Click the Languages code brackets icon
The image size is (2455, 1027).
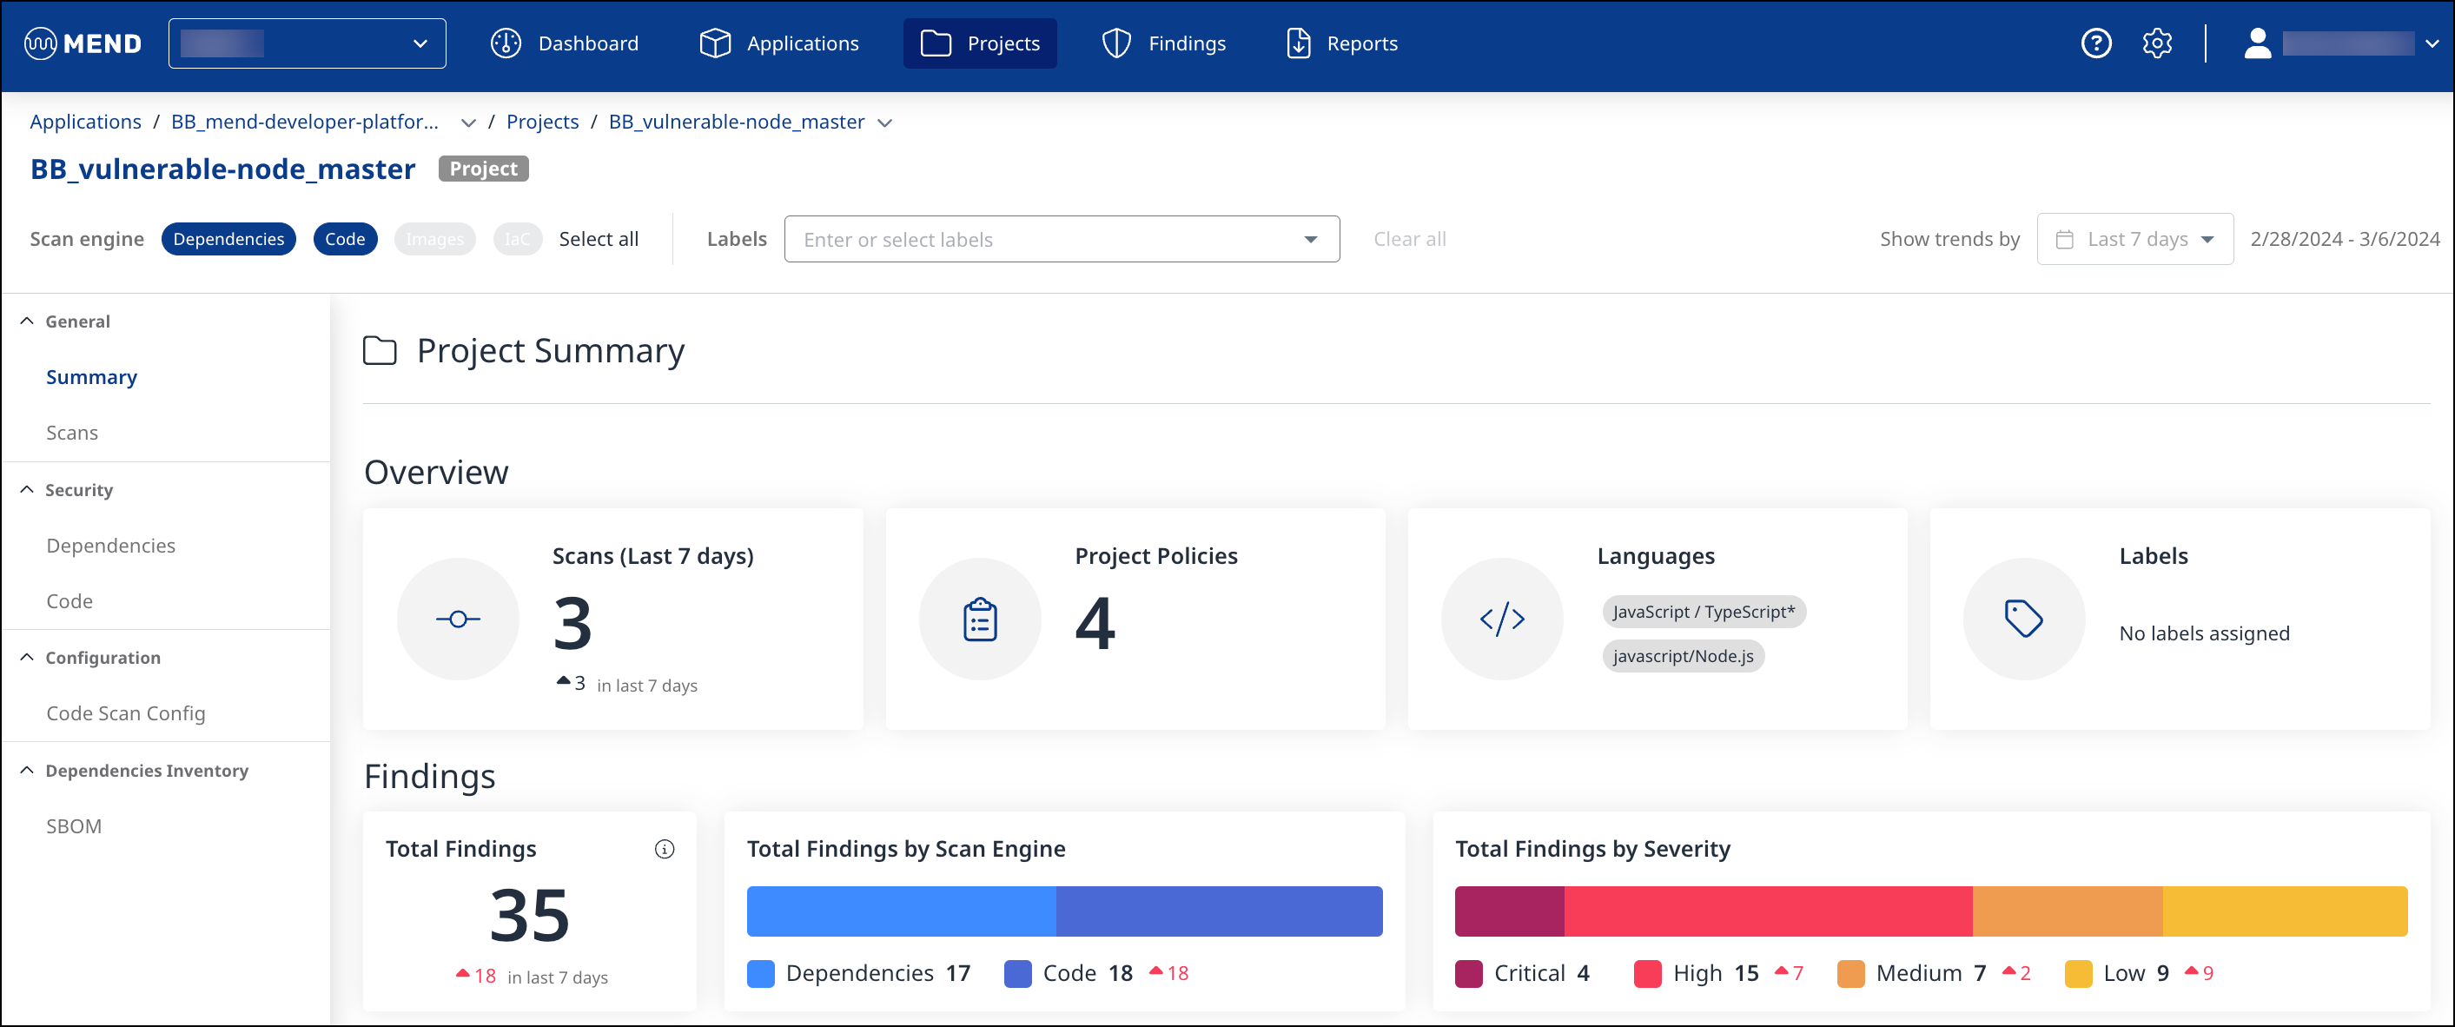(1501, 619)
